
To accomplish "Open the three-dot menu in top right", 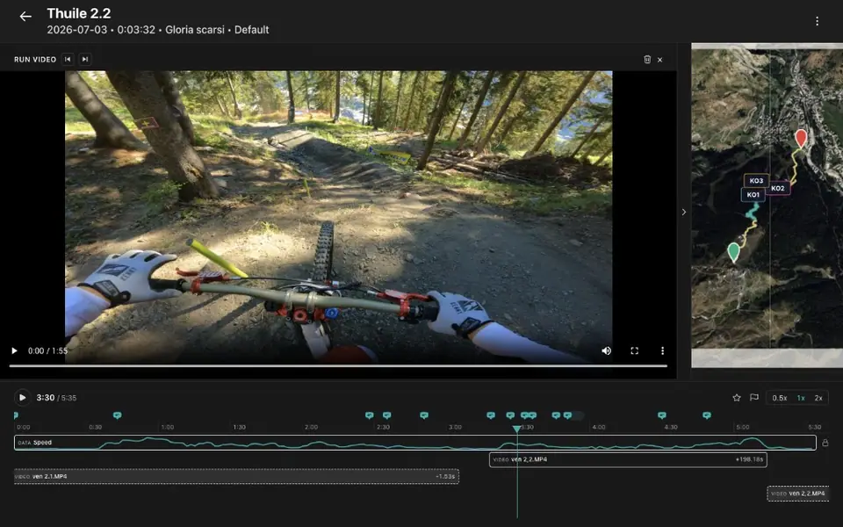I will [817, 21].
